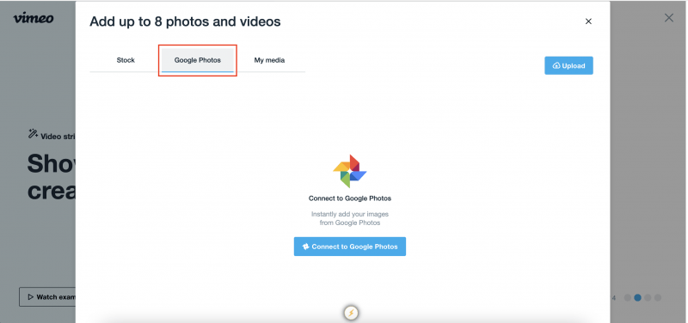Image resolution: width=688 pixels, height=323 pixels.
Task: Select the last pagination dot on the right
Action: 658,297
